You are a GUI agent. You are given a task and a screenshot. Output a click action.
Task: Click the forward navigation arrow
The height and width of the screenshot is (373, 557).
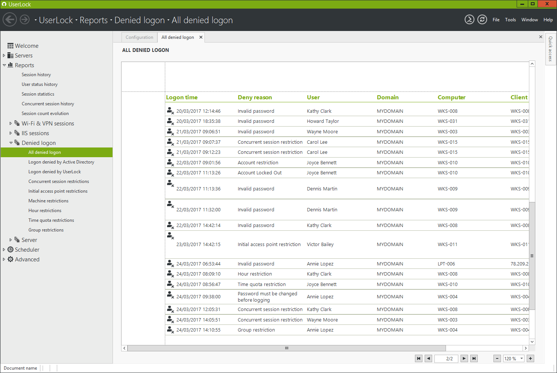(25, 19)
